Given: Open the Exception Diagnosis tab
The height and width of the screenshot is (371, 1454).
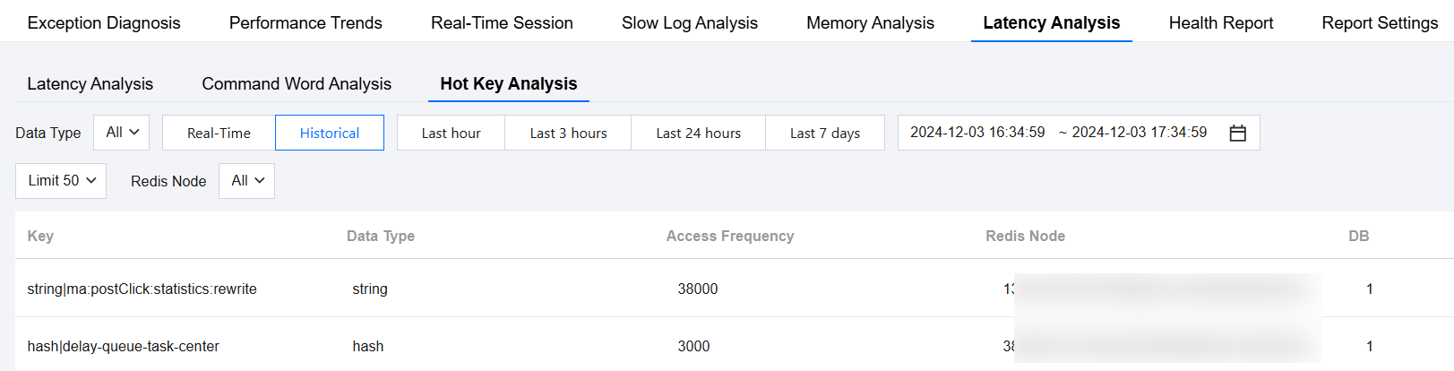Looking at the screenshot, I should 104,23.
